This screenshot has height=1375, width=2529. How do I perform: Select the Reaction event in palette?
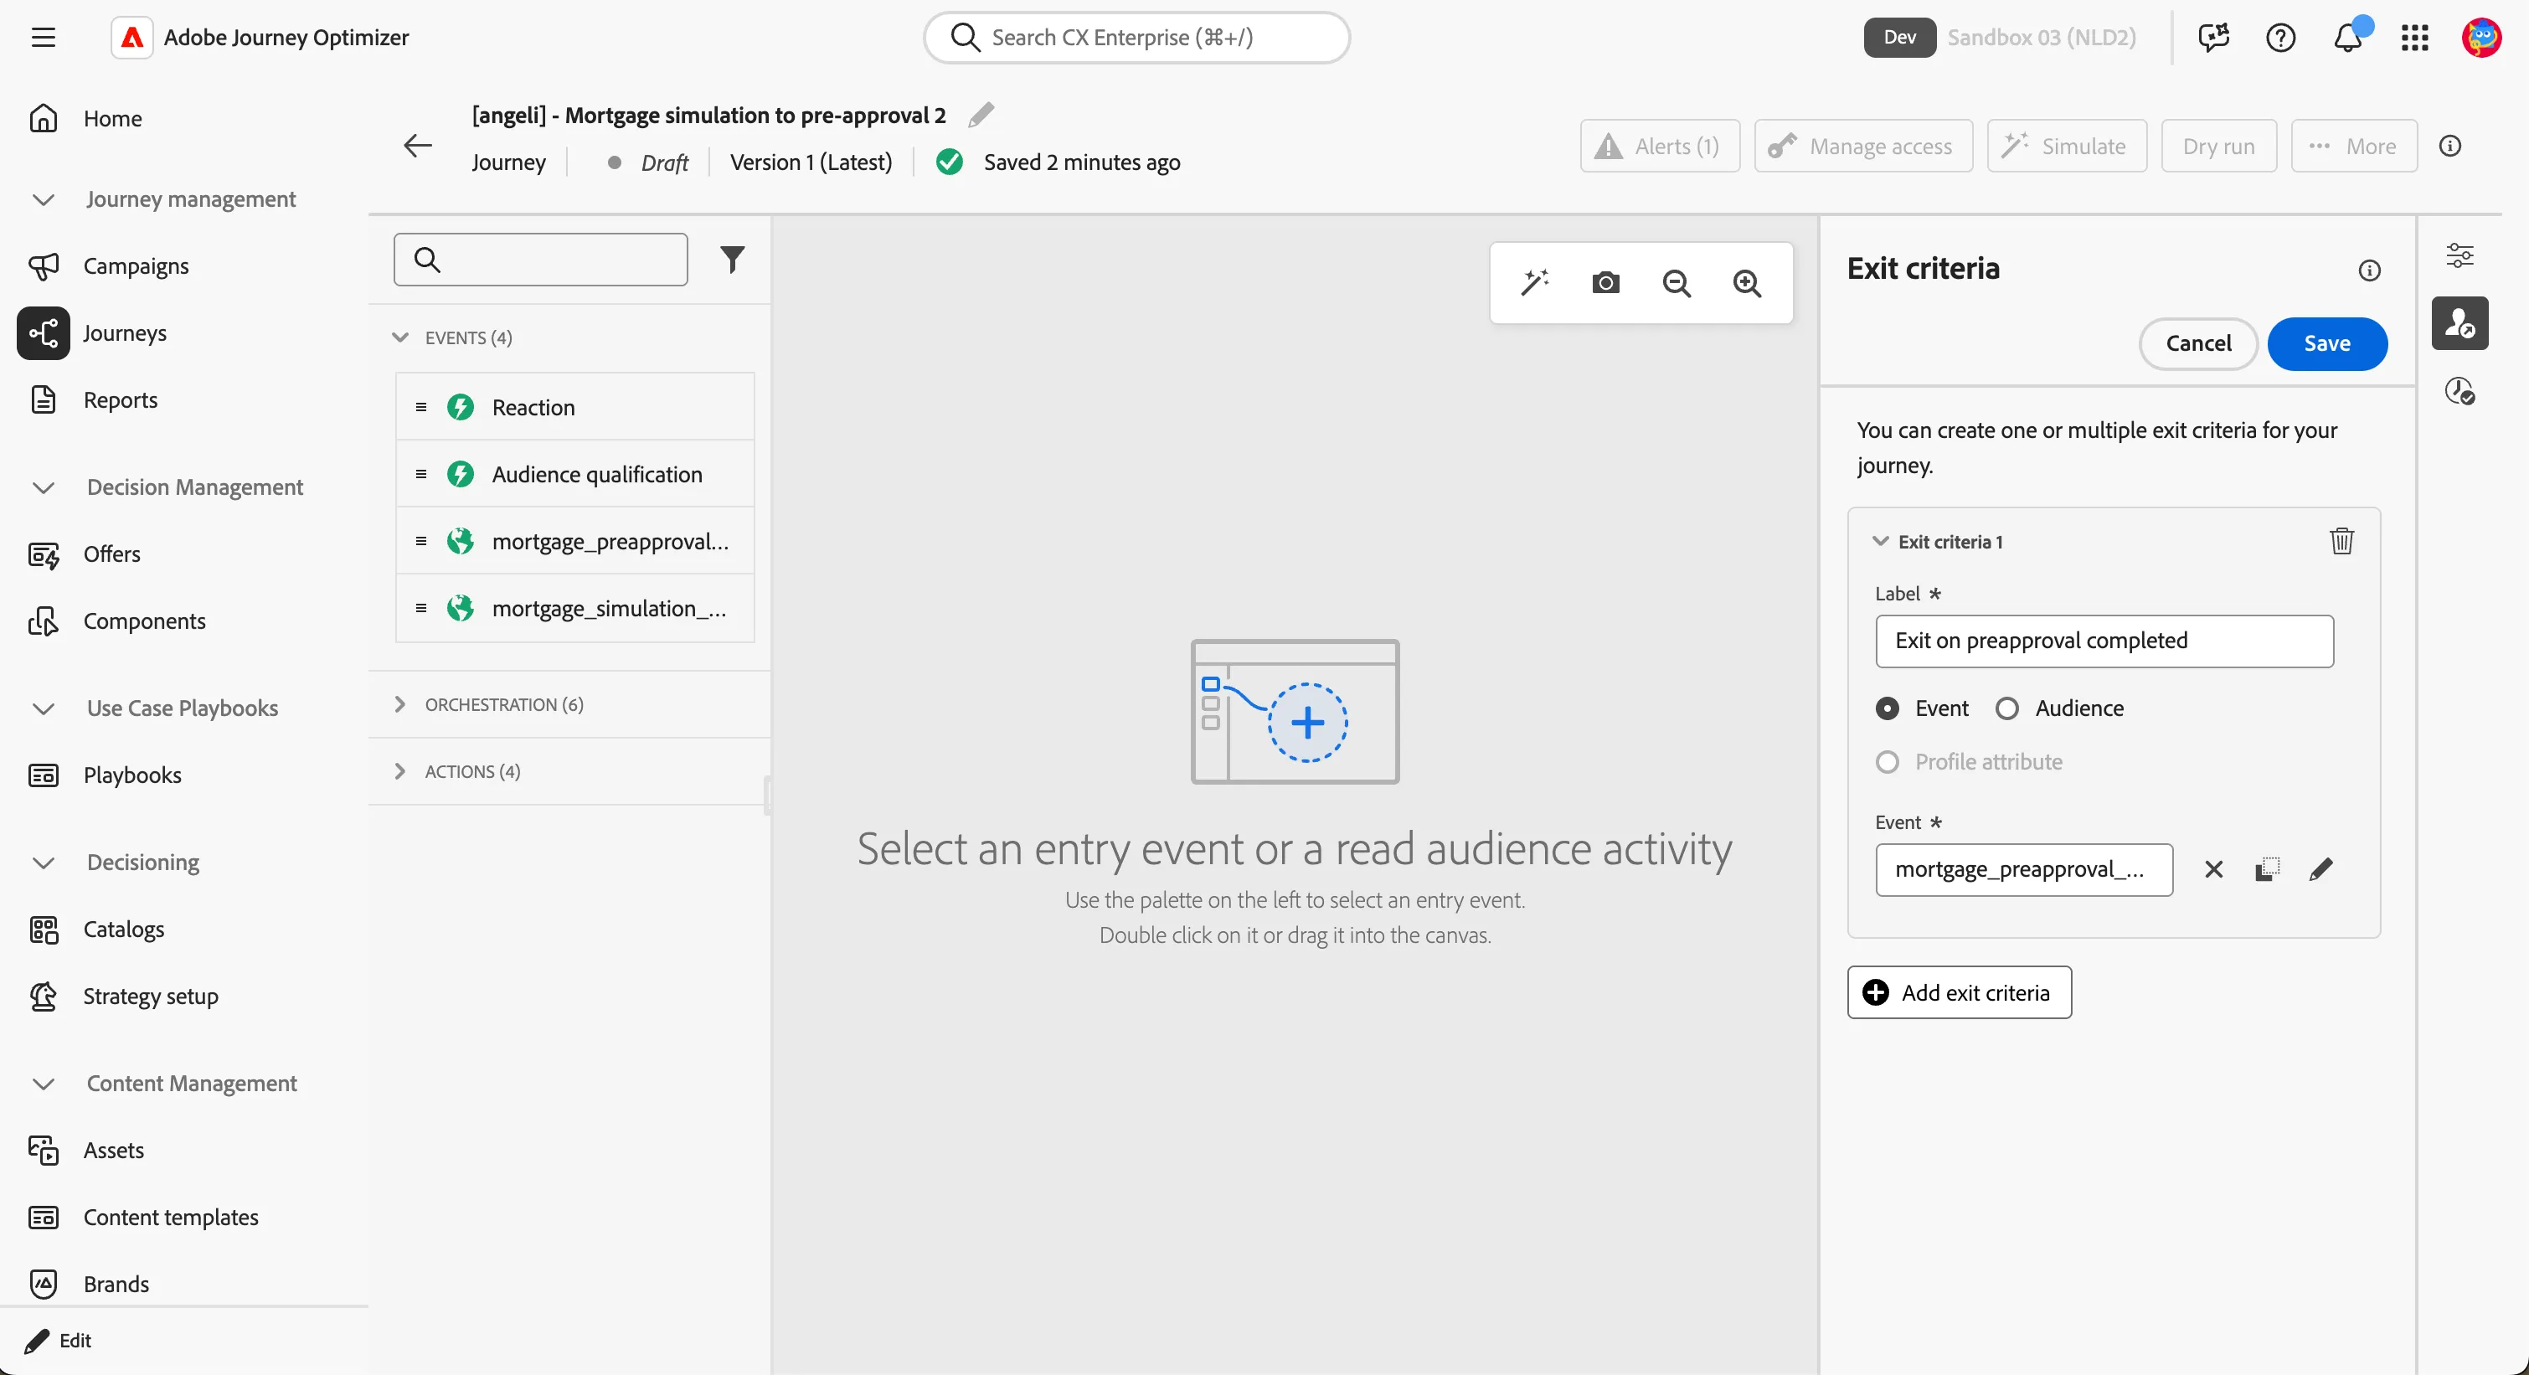[x=575, y=406]
